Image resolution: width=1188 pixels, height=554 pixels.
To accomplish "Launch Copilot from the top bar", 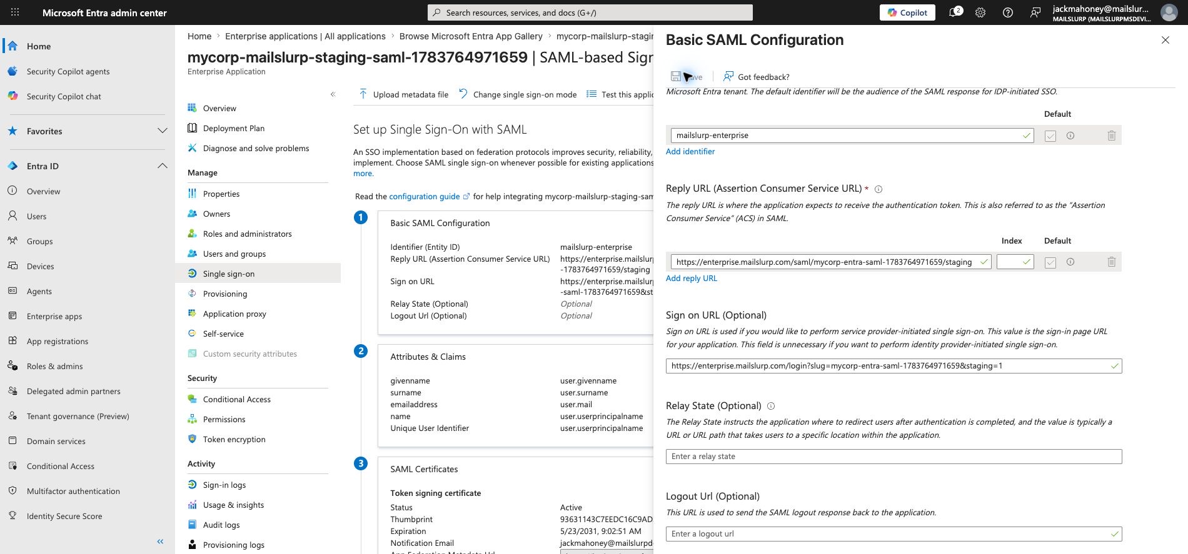I will pyautogui.click(x=907, y=12).
